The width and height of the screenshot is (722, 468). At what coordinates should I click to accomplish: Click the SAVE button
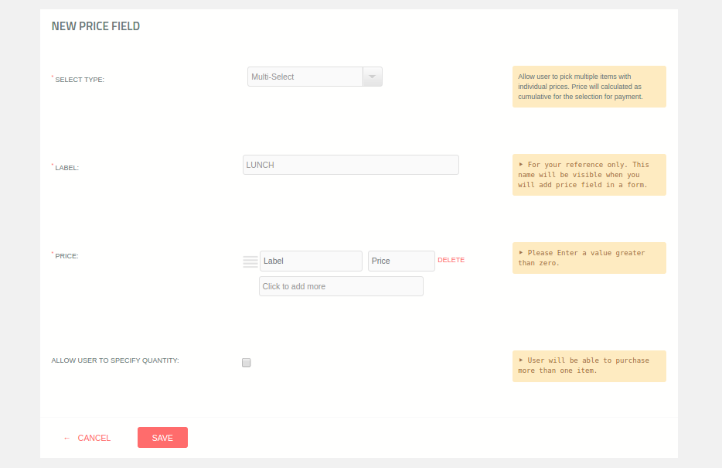point(162,437)
